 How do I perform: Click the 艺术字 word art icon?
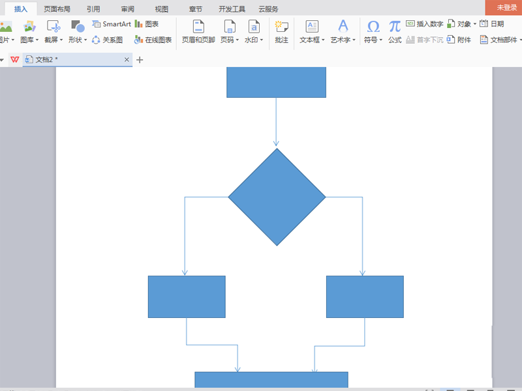click(343, 26)
